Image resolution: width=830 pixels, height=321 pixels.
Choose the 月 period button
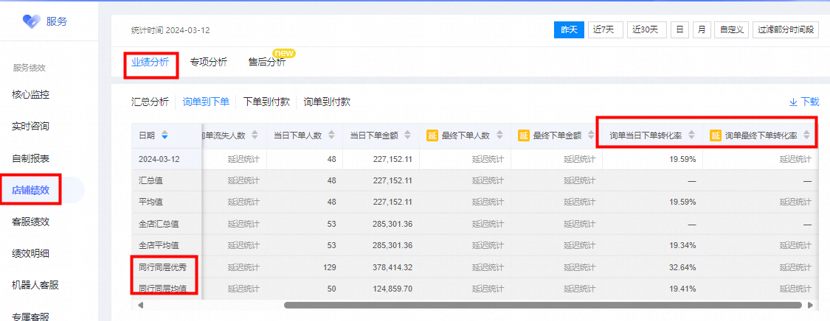[x=701, y=29]
